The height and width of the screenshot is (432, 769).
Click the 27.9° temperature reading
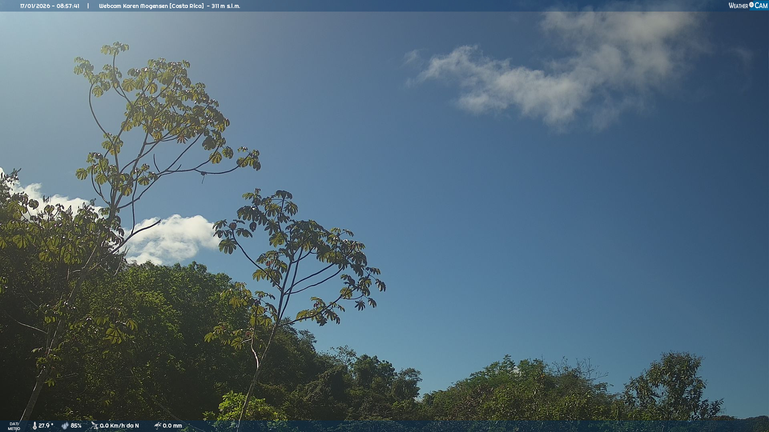tap(46, 426)
